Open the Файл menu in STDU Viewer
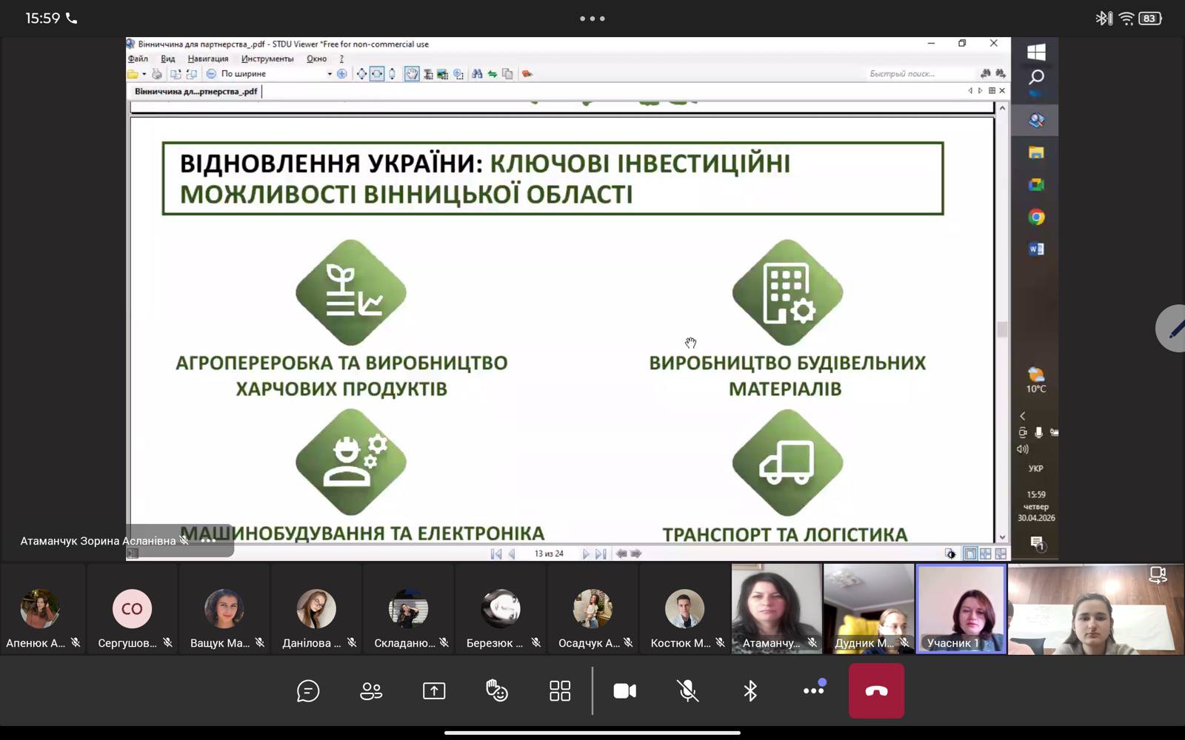Screen dimensions: 1185x740 138,58
